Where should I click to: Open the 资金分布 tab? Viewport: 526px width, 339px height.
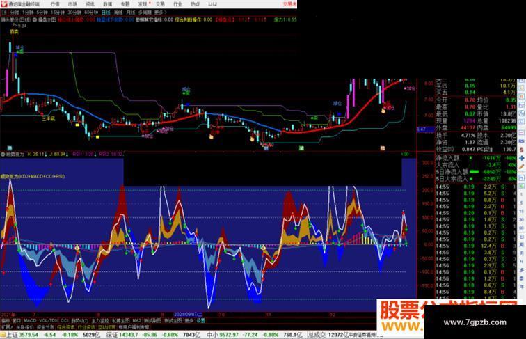pyautogui.click(x=45, y=327)
